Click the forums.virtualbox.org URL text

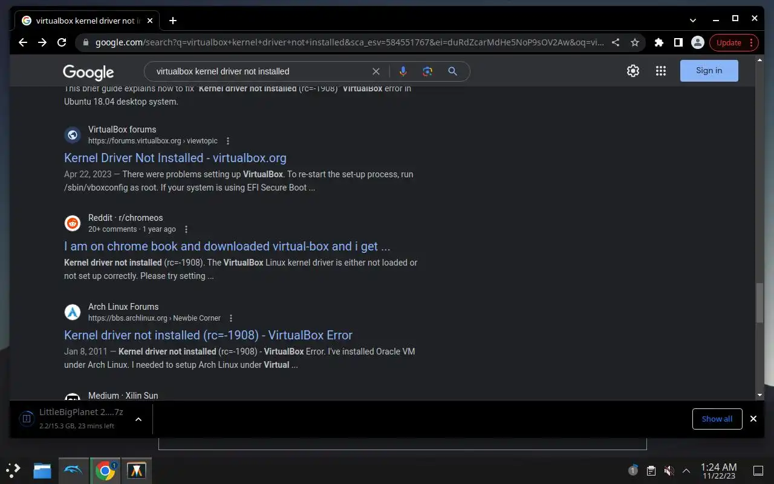152,141
